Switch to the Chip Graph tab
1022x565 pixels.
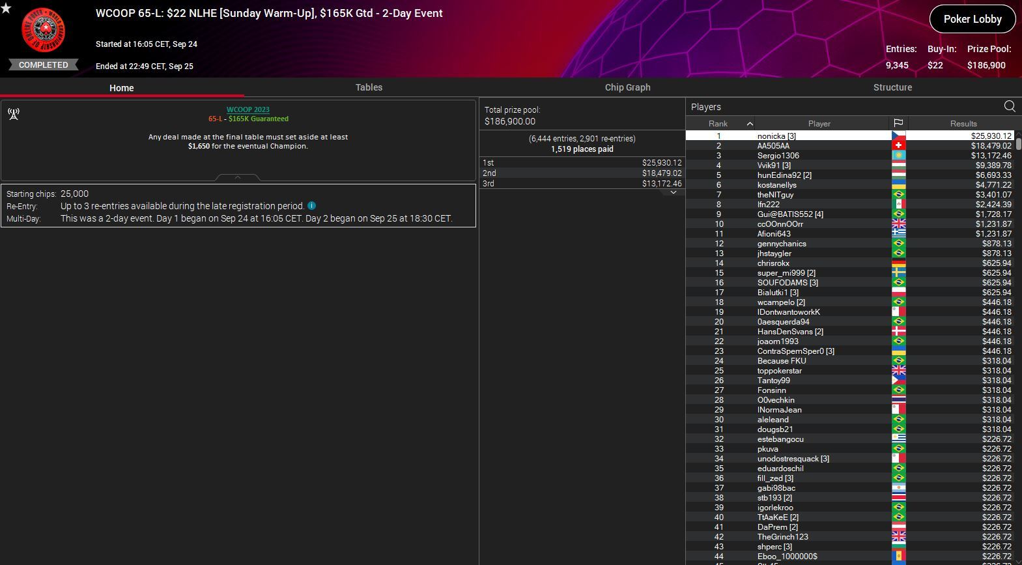point(627,87)
